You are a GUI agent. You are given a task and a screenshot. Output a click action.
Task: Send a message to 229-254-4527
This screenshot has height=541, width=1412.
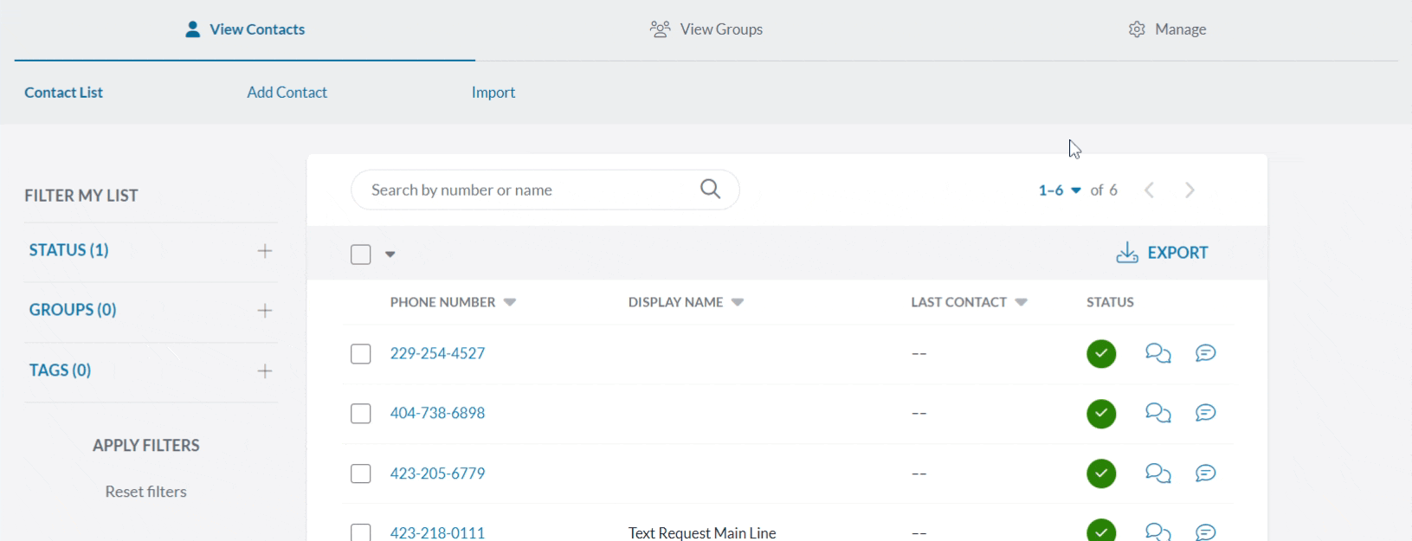point(1205,353)
